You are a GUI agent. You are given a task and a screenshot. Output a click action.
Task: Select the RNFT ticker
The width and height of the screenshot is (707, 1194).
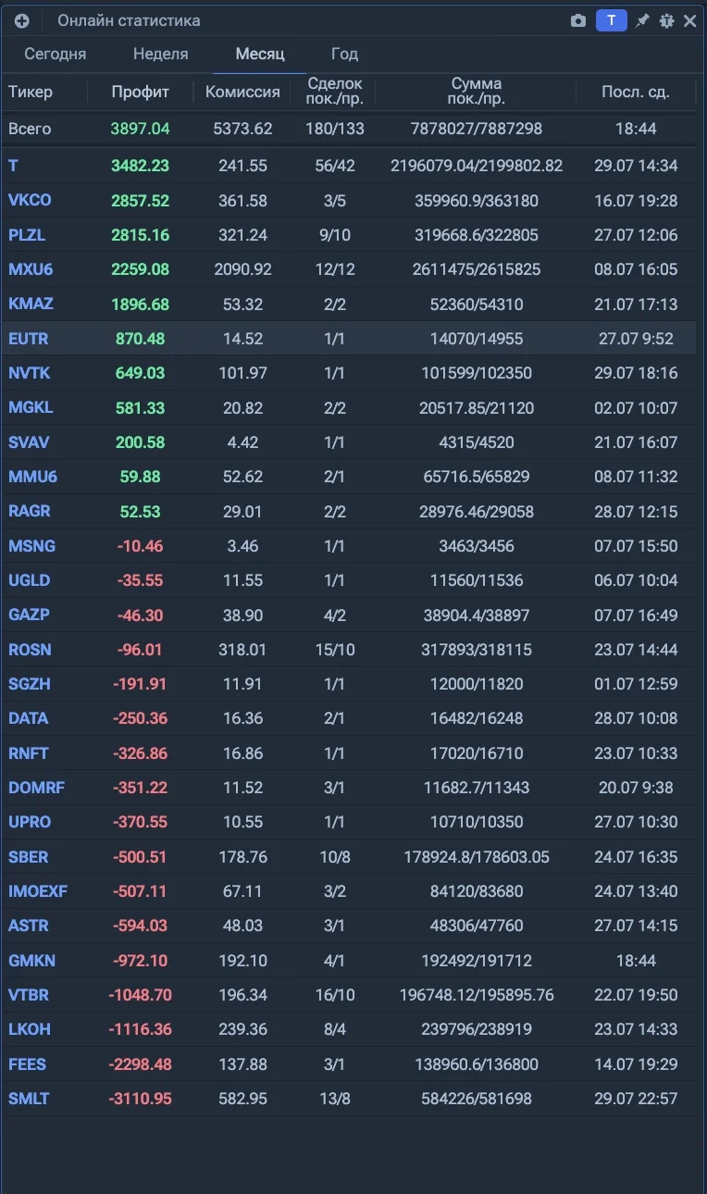tap(29, 753)
